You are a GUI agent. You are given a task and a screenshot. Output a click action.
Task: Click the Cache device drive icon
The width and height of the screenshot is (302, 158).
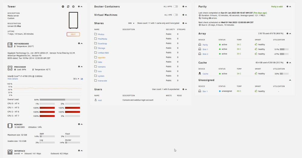pyautogui.click(x=200, y=73)
